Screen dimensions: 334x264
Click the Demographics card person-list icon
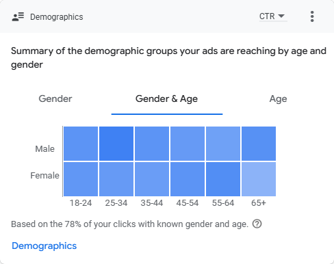tap(18, 16)
